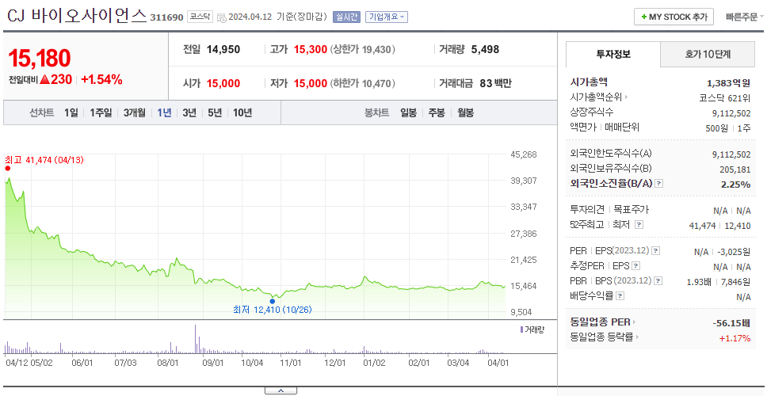
Task: Click the stock code 311690
Action: [167, 17]
